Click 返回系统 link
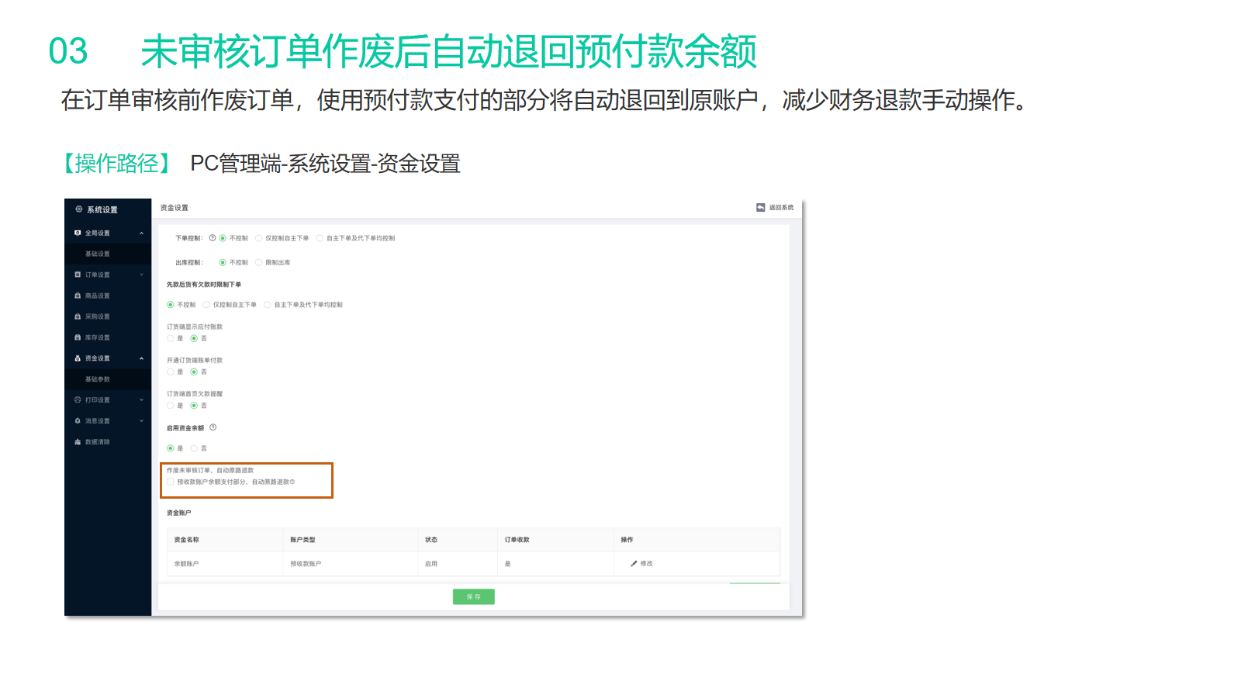The width and height of the screenshot is (1241, 698). [781, 208]
